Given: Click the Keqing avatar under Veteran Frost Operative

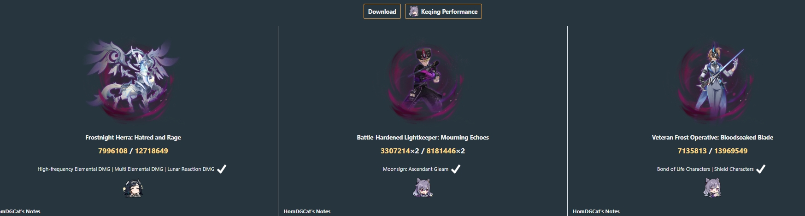Looking at the screenshot, I should [712, 188].
